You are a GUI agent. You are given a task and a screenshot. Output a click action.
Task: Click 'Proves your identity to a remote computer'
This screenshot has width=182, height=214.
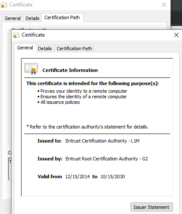(84, 91)
